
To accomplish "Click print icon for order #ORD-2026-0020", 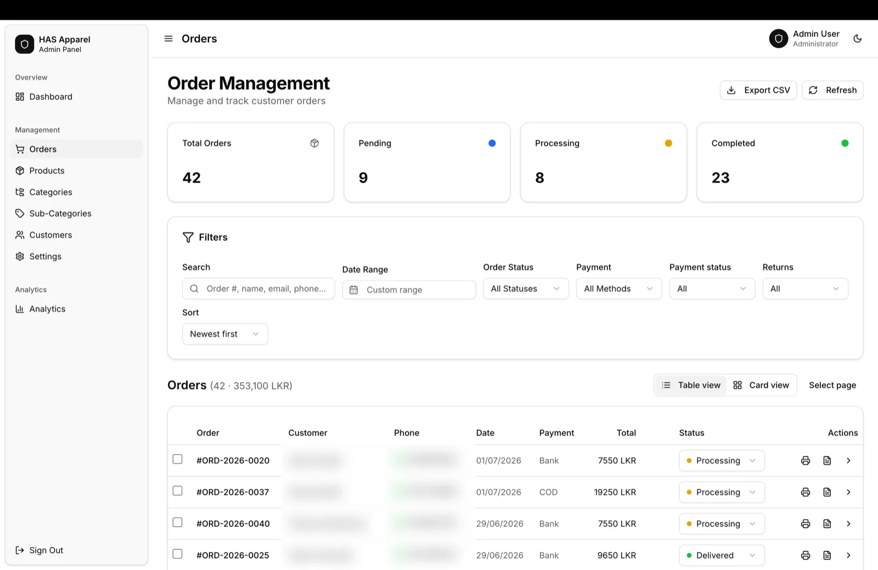I will coord(806,461).
